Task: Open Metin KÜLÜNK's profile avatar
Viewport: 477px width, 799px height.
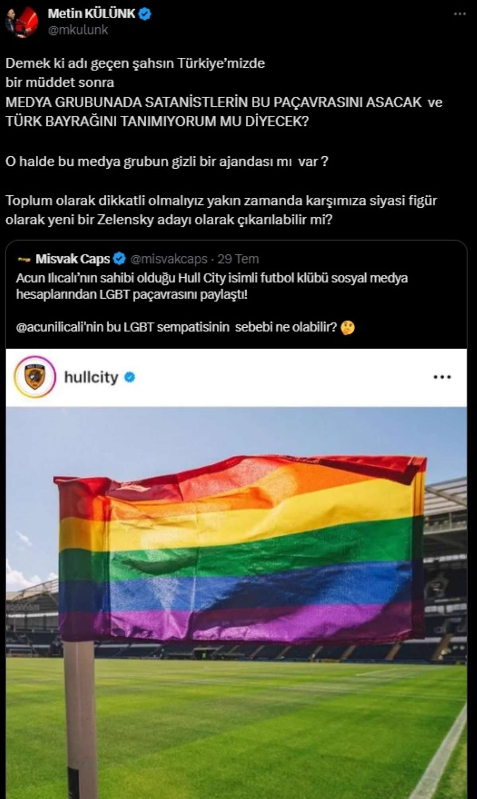Action: 22,21
